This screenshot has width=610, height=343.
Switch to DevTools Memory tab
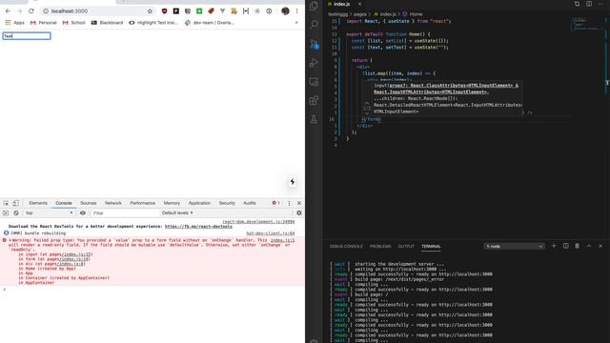tap(172, 203)
